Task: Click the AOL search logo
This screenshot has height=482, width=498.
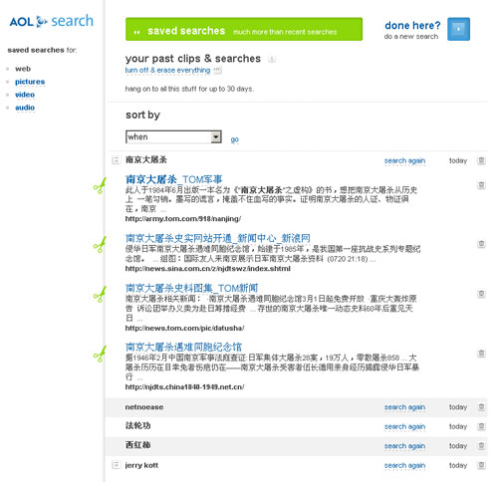Action: (51, 21)
